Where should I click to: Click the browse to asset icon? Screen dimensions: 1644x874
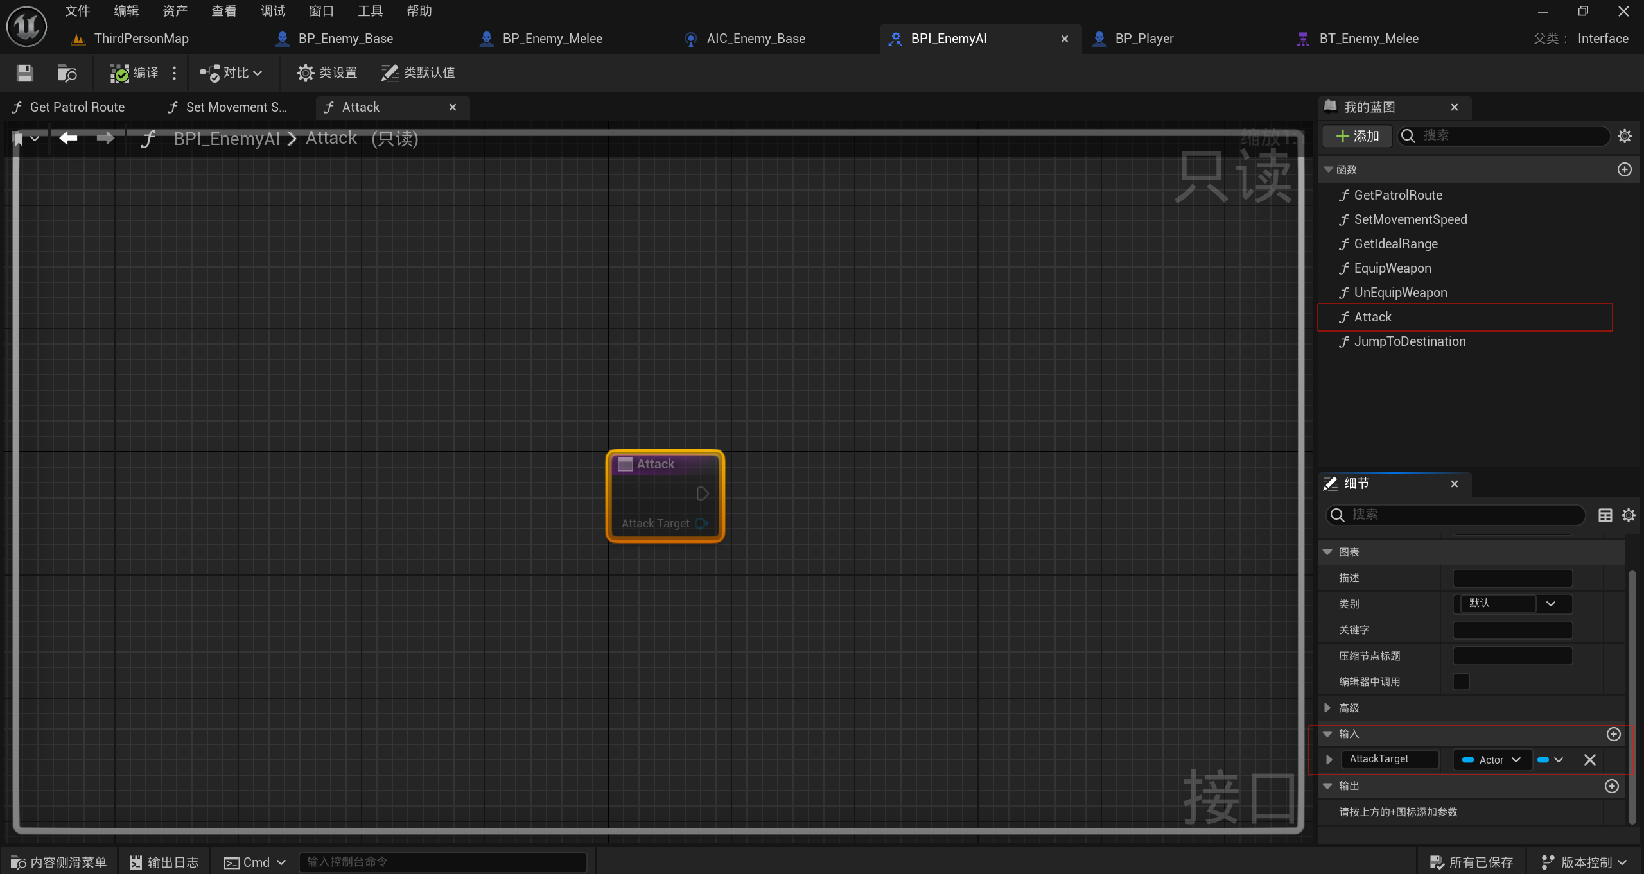click(x=67, y=73)
